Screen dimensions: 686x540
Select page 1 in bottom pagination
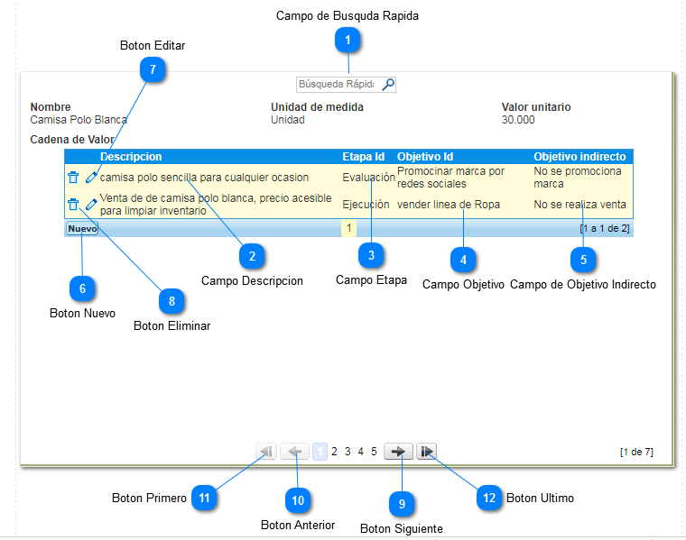pos(320,452)
